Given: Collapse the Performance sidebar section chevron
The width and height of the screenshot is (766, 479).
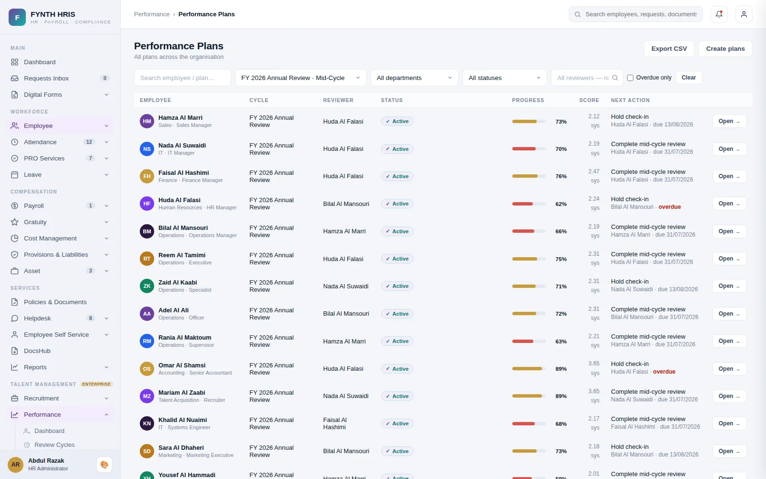Looking at the screenshot, I should pos(106,415).
